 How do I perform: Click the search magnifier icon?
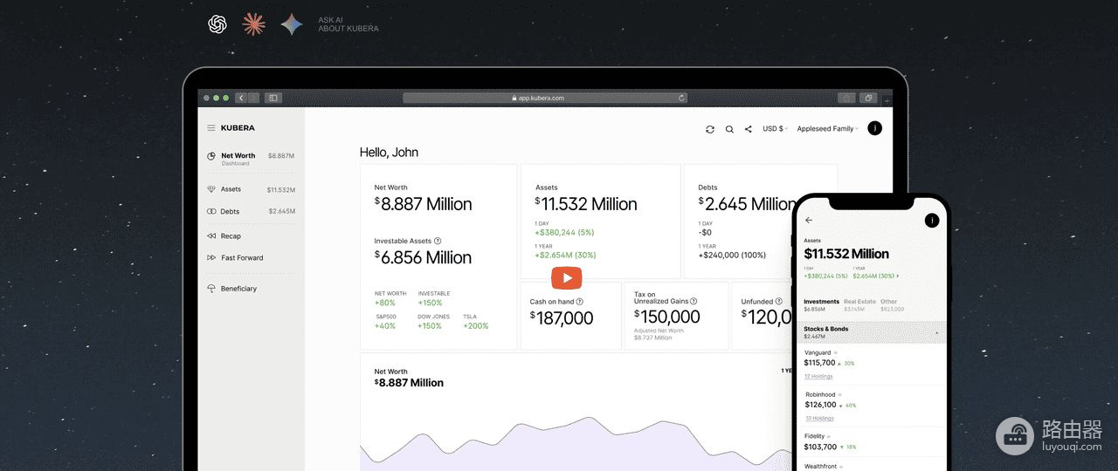point(729,129)
